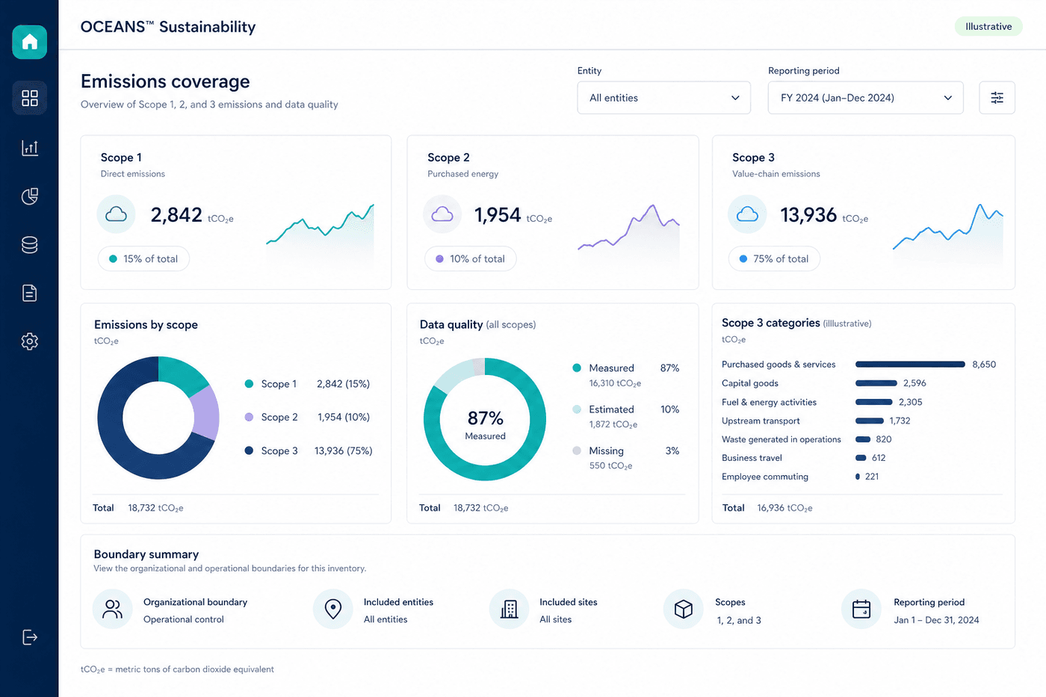Click the 75% of total pill
Screen dimensions: 1046x697
774,259
